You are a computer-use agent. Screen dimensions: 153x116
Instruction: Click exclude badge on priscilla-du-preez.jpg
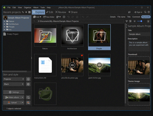coord(72,65)
